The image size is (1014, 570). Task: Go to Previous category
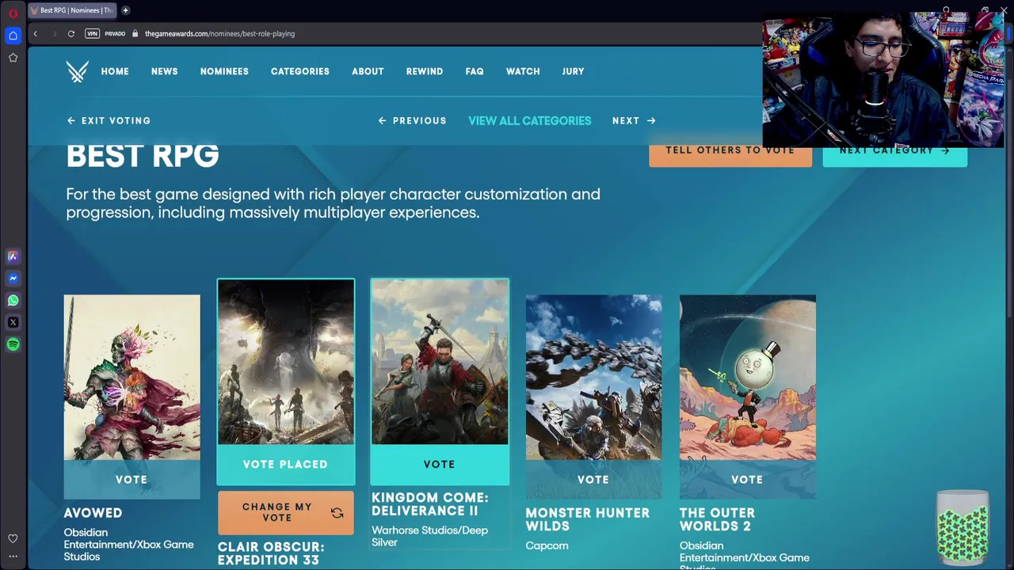412,120
